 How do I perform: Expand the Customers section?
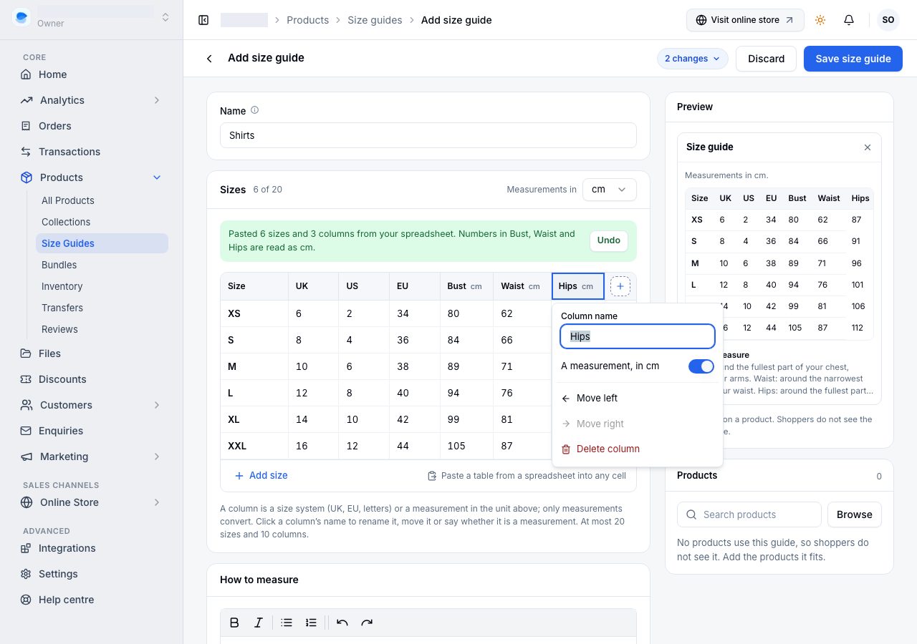click(157, 405)
